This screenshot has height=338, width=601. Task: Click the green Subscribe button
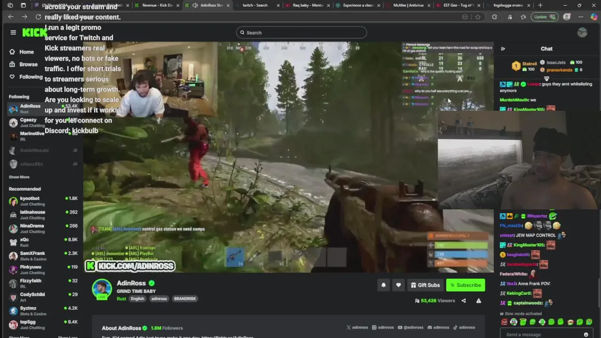pyautogui.click(x=465, y=285)
